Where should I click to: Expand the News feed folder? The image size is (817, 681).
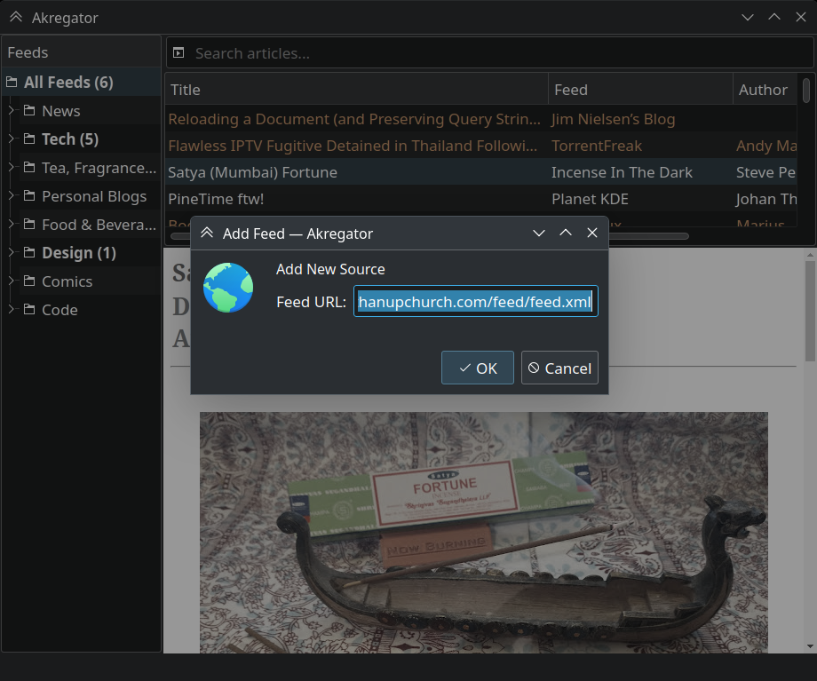tap(11, 111)
